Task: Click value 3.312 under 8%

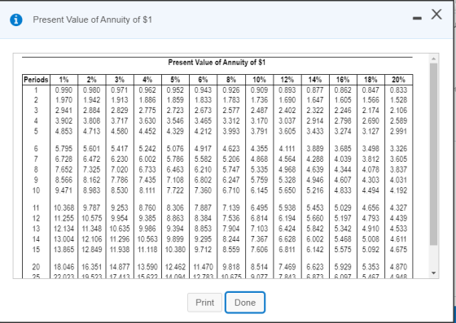Action: (x=231, y=121)
